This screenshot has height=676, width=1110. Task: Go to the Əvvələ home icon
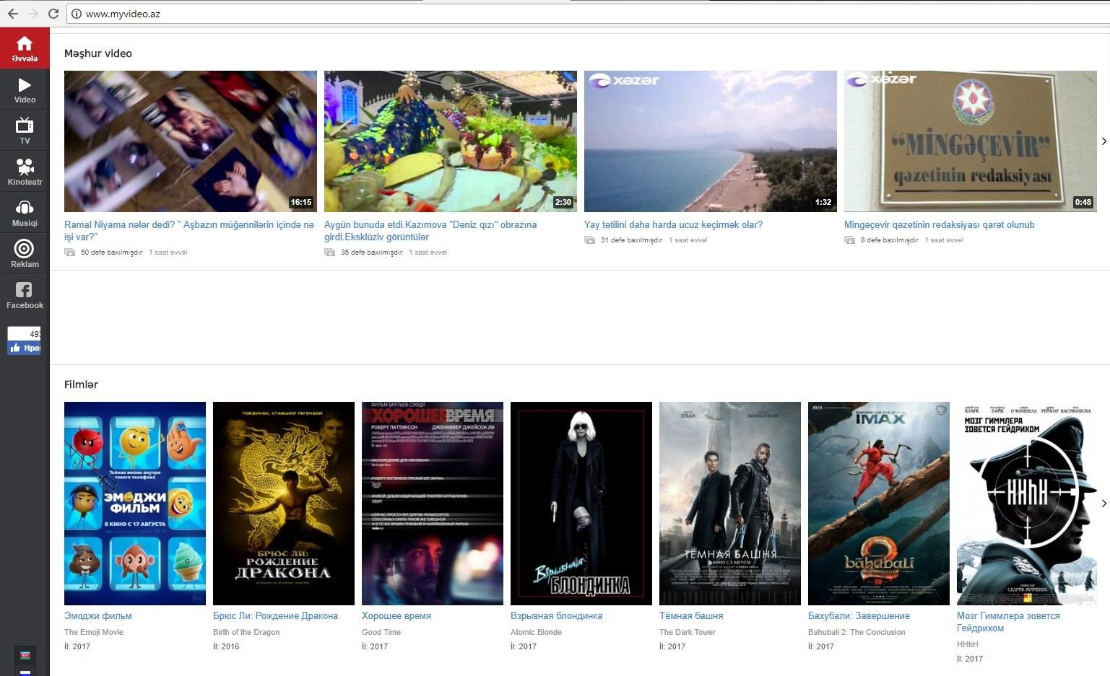[x=25, y=48]
